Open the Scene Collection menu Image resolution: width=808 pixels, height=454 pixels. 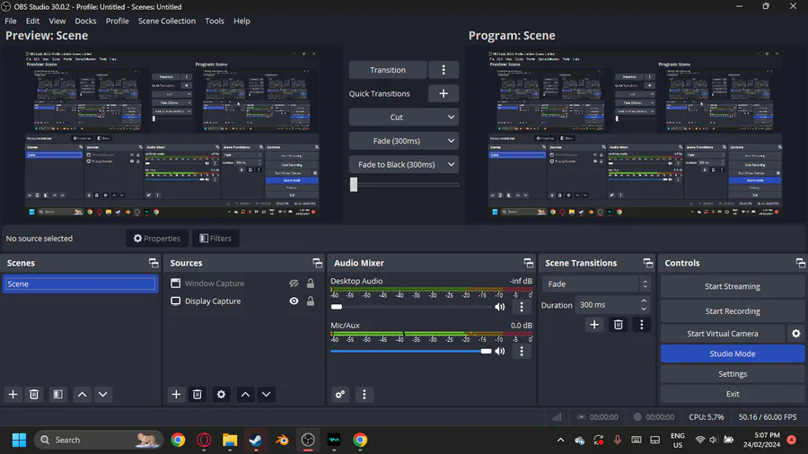(167, 22)
